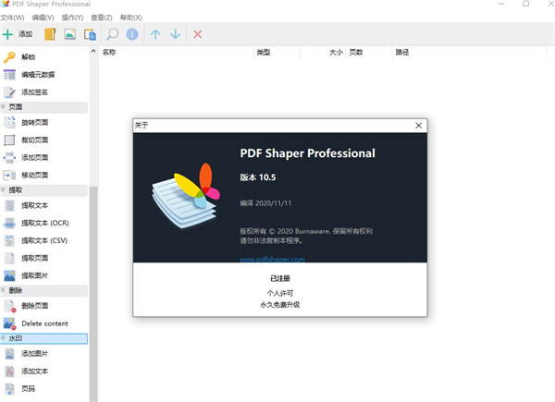Click the 删除页面 icon

coord(9,306)
